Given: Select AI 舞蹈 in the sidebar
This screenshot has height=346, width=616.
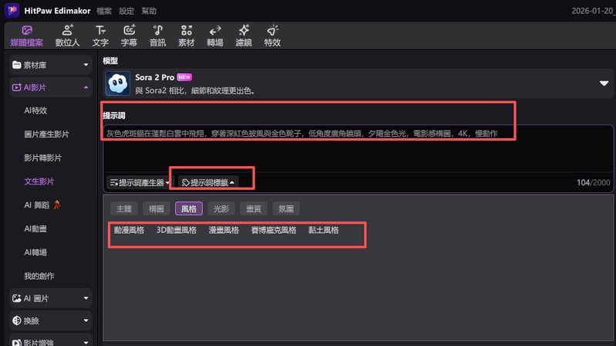Looking at the screenshot, I should point(42,205).
